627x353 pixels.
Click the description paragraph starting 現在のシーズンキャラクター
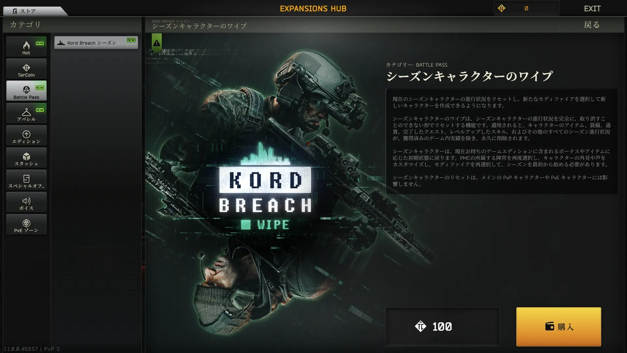click(x=499, y=102)
